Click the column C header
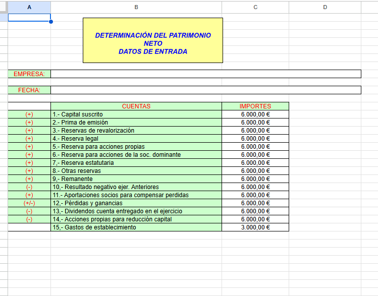The height and width of the screenshot is (296, 378). click(255, 7)
